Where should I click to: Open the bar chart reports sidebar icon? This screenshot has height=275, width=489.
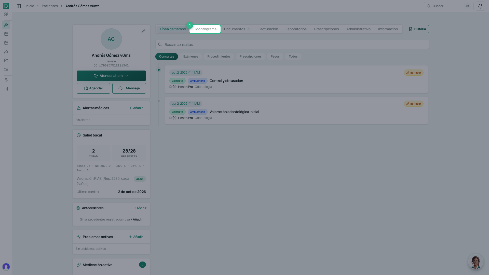(x=6, y=89)
